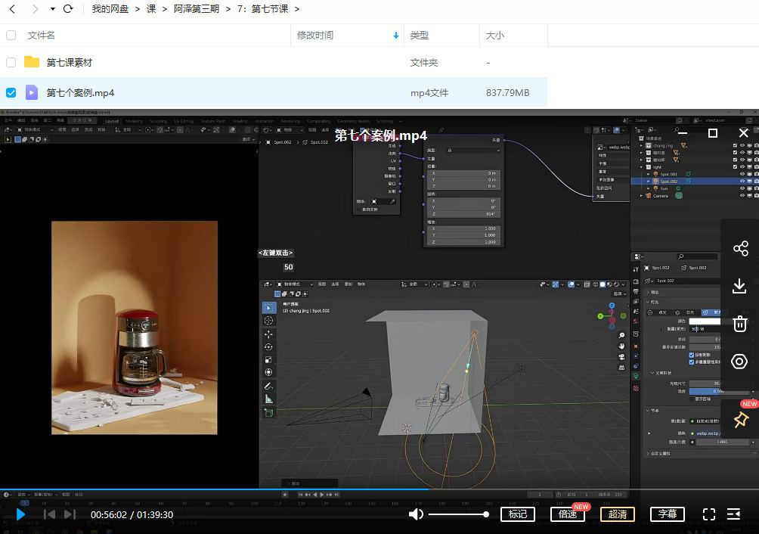Image resolution: width=759 pixels, height=534 pixels.
Task: Hide Spot.001 with its eye toggle
Action: (742, 174)
